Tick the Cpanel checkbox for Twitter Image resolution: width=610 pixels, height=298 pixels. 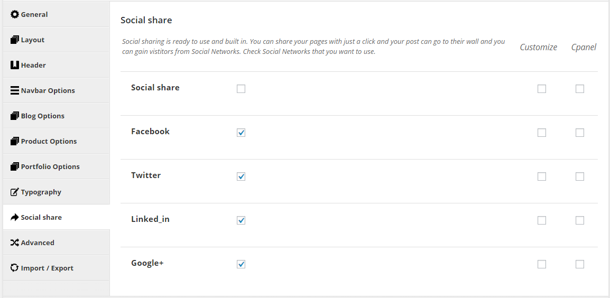pos(580,176)
